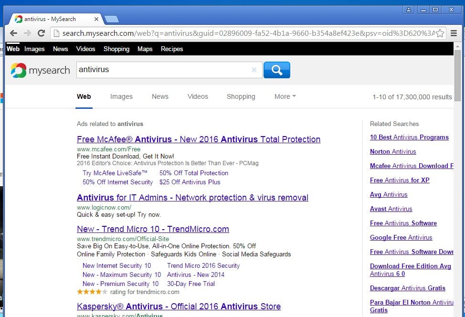The width and height of the screenshot is (465, 317).
Task: Open Avast Antivirus related search
Action: point(391,209)
